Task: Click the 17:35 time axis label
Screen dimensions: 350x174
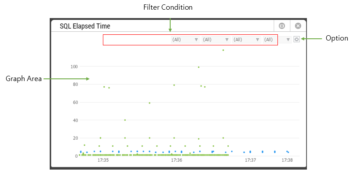Action: [x=103, y=160]
